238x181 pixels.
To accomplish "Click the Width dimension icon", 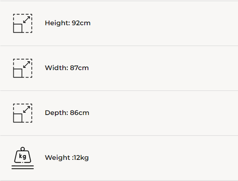I will (22, 68).
